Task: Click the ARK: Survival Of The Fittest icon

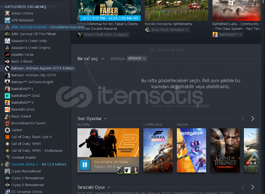Action: coord(7,34)
